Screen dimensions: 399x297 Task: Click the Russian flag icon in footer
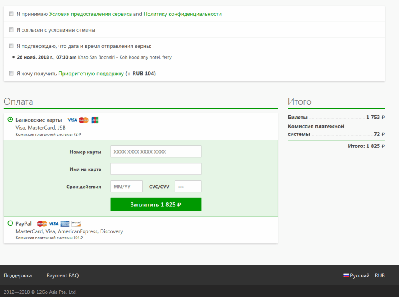click(x=346, y=275)
